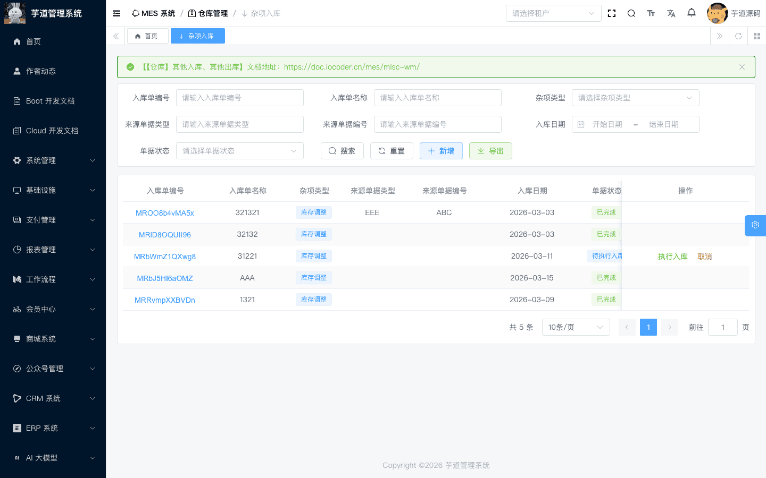Open theme settings via floating gear icon
This screenshot has height=478, width=766.
click(x=755, y=225)
